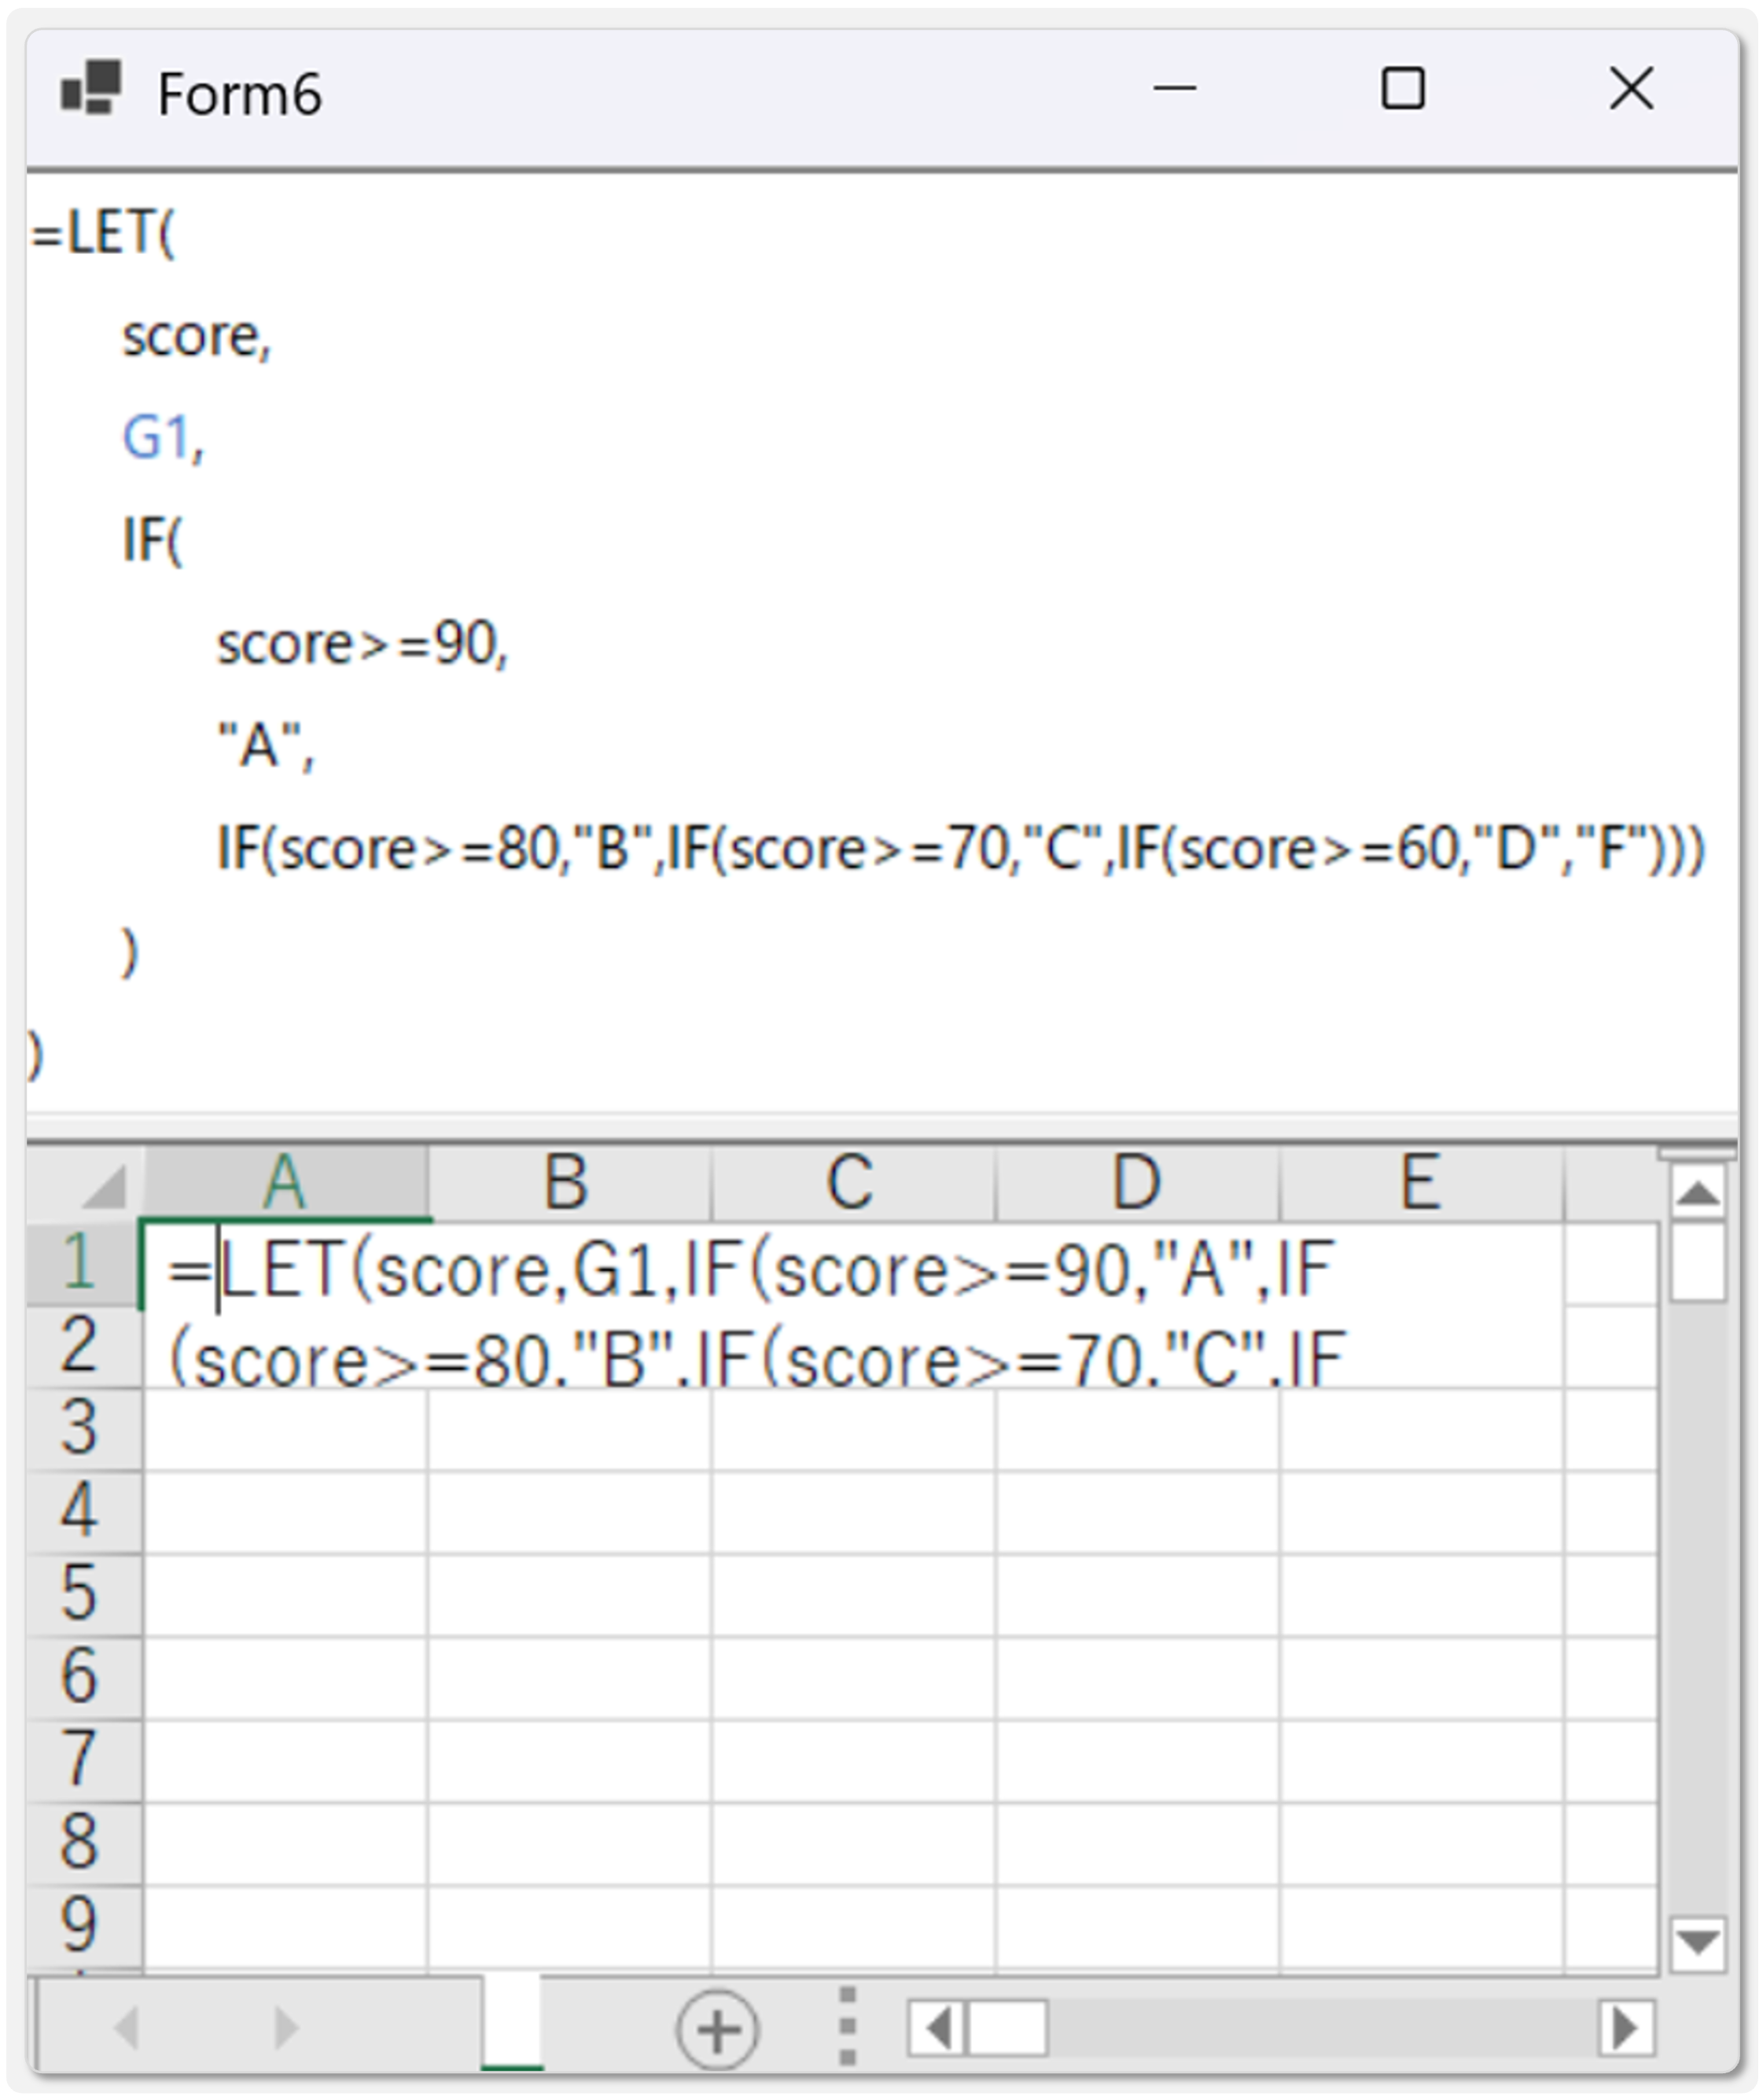Click the next sheet navigation arrow

coord(285,2028)
